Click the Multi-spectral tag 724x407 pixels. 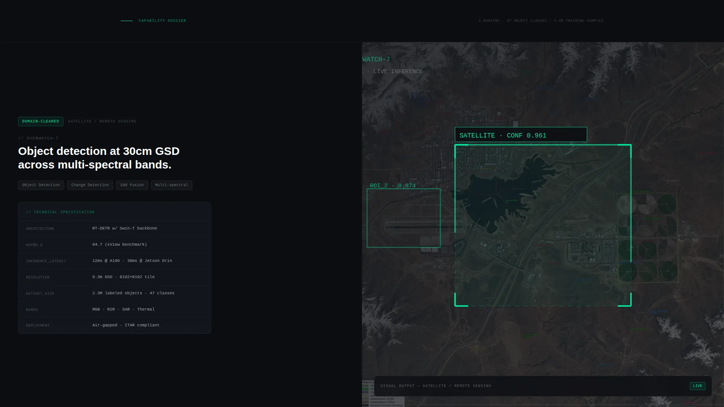tap(172, 185)
